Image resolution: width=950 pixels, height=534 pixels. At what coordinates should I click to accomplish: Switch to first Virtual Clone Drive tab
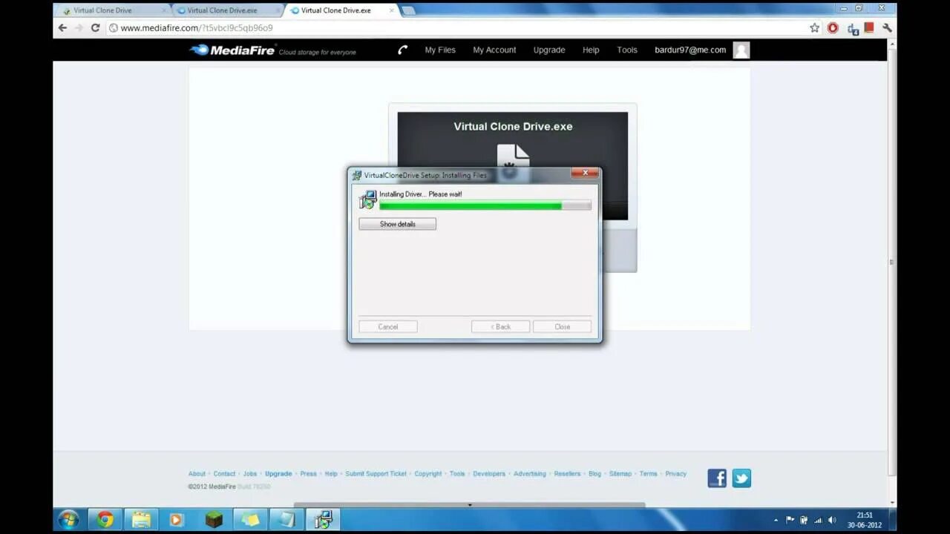click(114, 10)
